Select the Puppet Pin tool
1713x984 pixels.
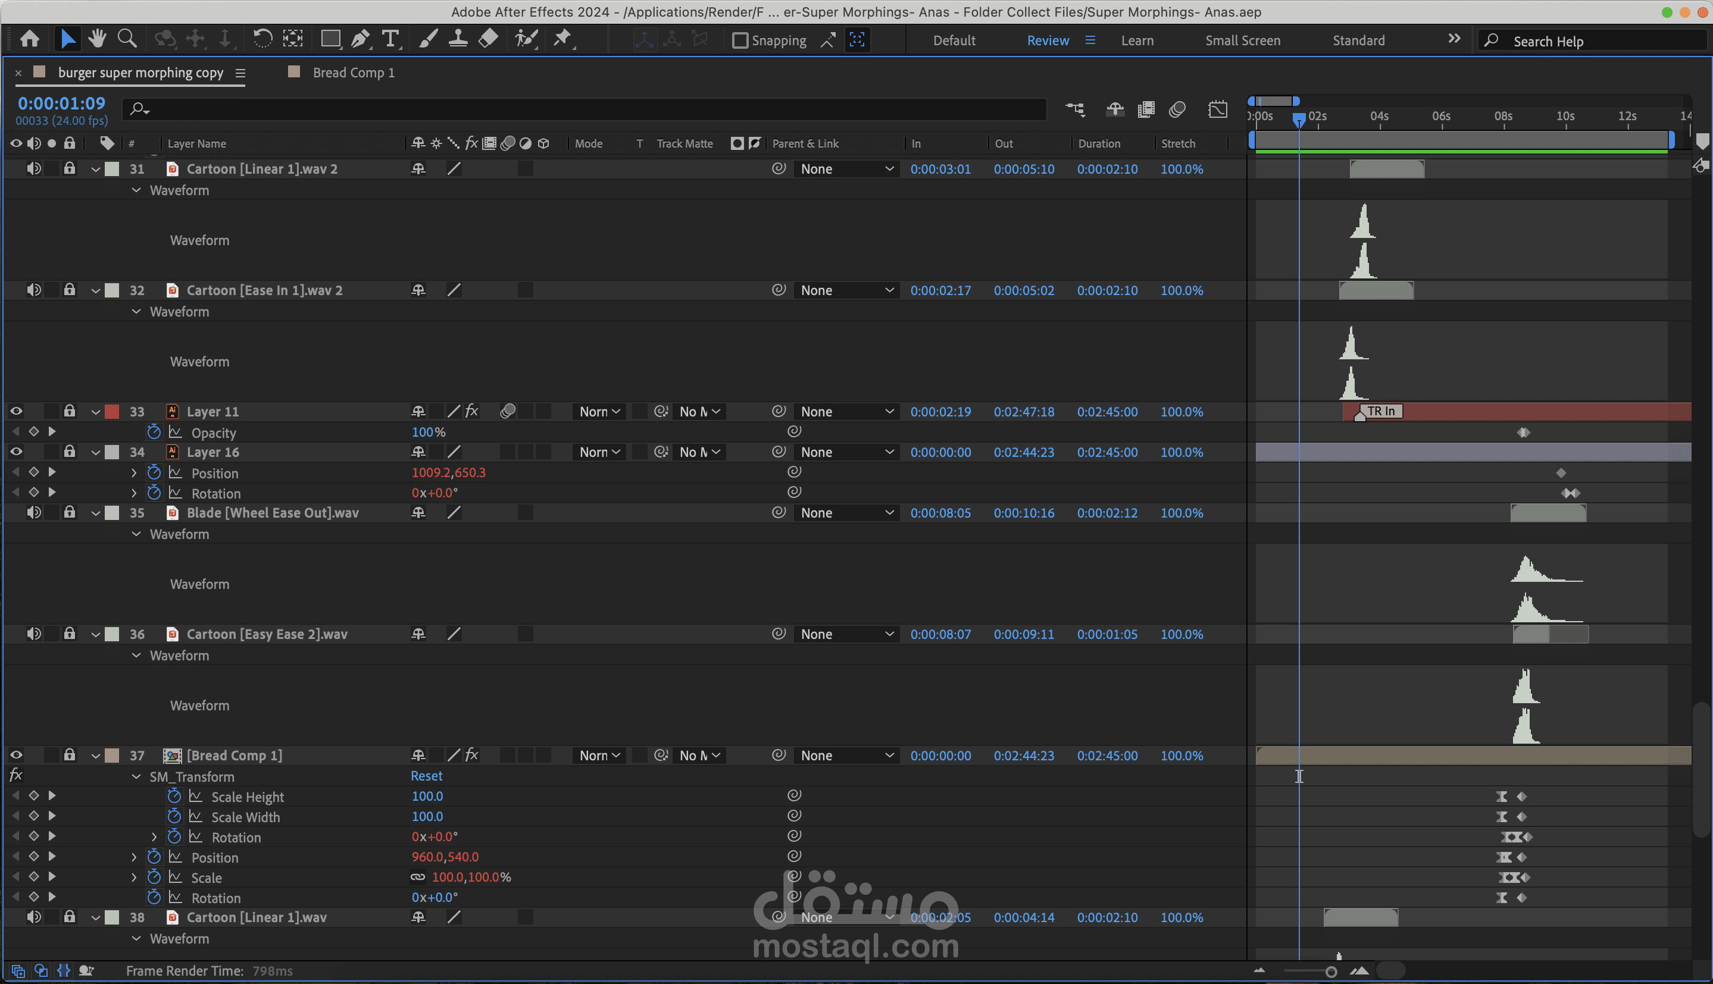(562, 39)
